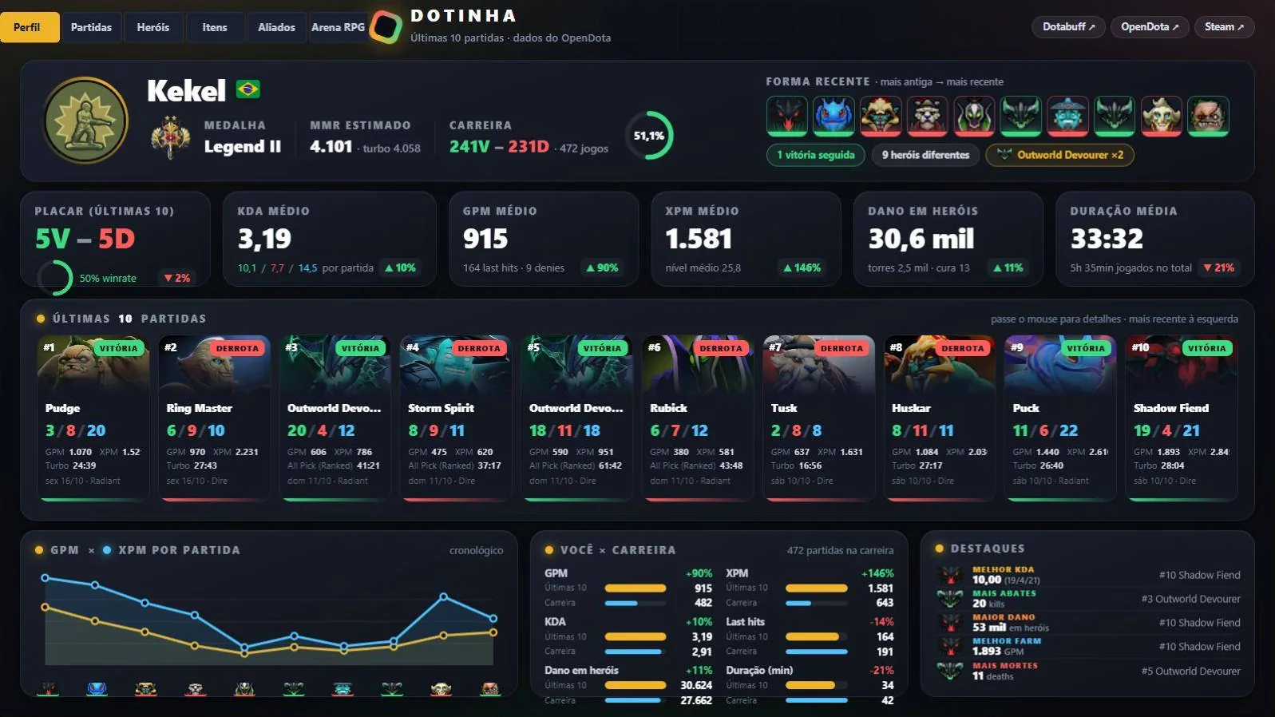Click Shadow Fiend icon beside Melhor KDA
1275x717 pixels.
coord(950,575)
